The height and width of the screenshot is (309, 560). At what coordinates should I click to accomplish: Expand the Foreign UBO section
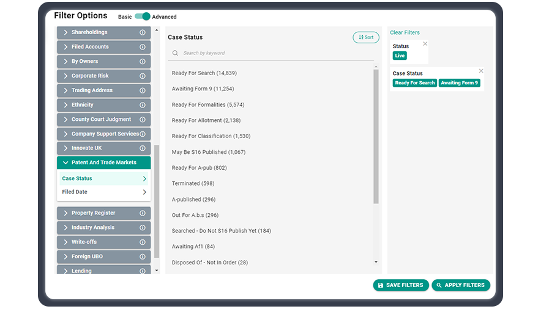click(103, 256)
